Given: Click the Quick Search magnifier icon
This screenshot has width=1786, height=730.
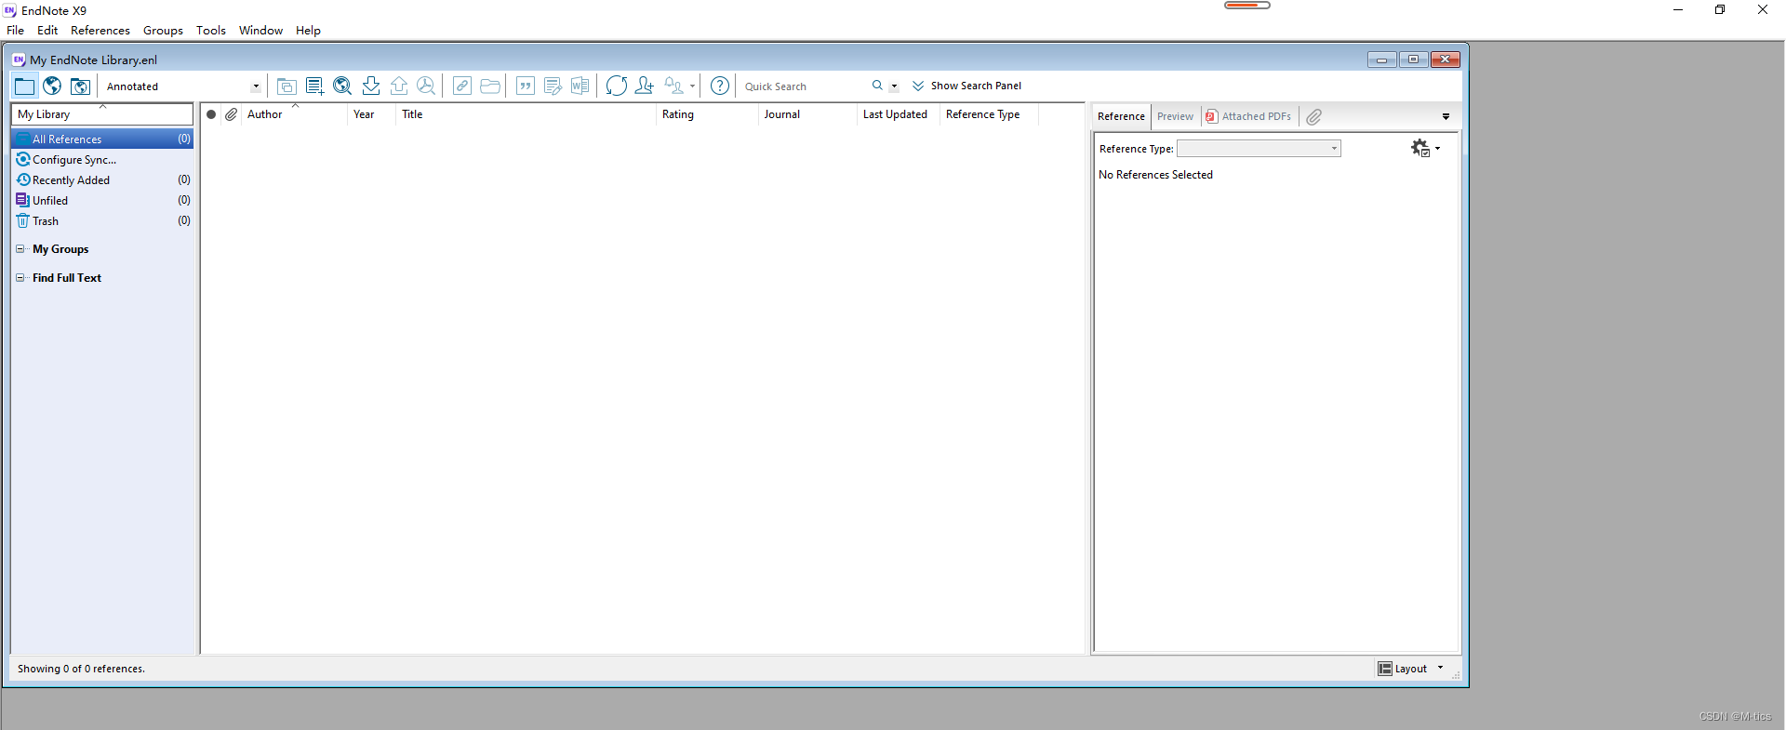Looking at the screenshot, I should tap(877, 86).
